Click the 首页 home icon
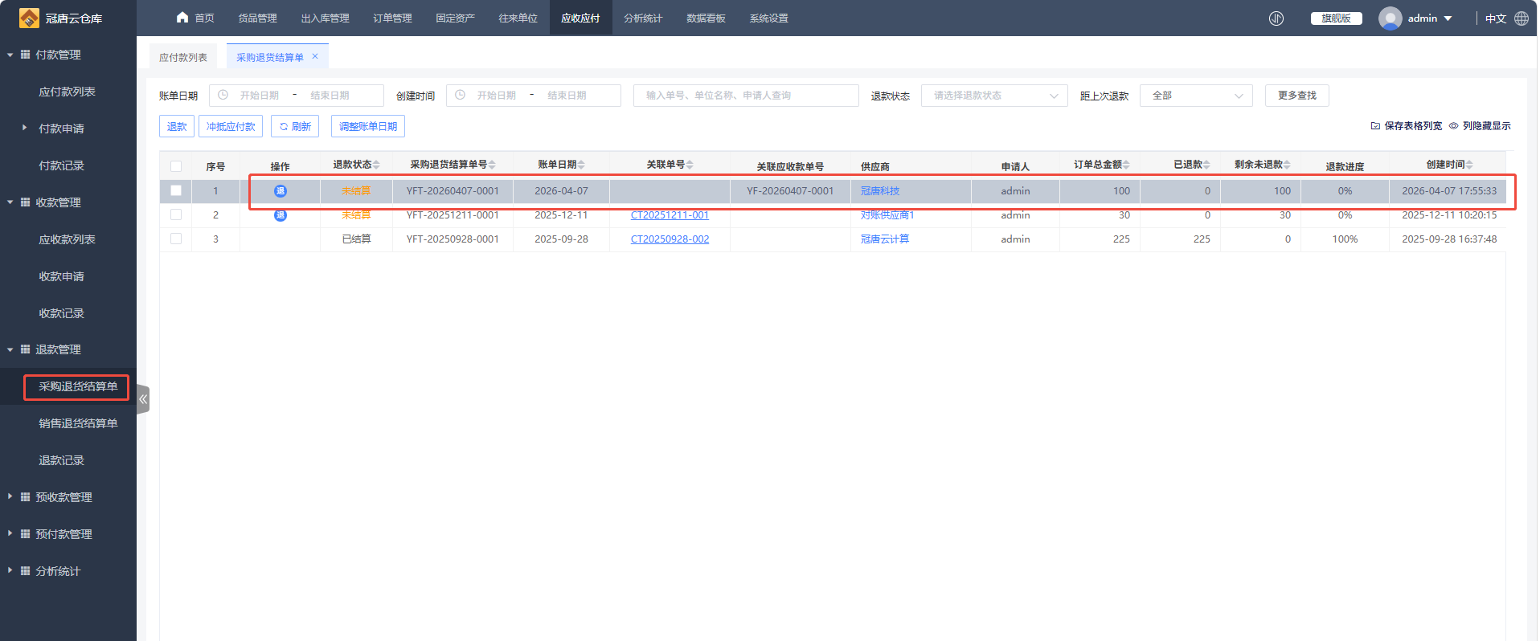The width and height of the screenshot is (1540, 641). pyautogui.click(x=182, y=18)
